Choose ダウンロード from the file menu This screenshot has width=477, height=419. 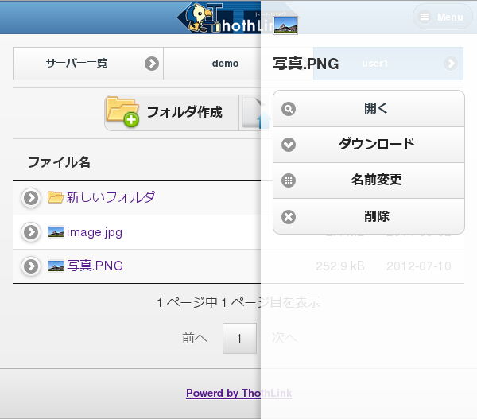pyautogui.click(x=369, y=145)
